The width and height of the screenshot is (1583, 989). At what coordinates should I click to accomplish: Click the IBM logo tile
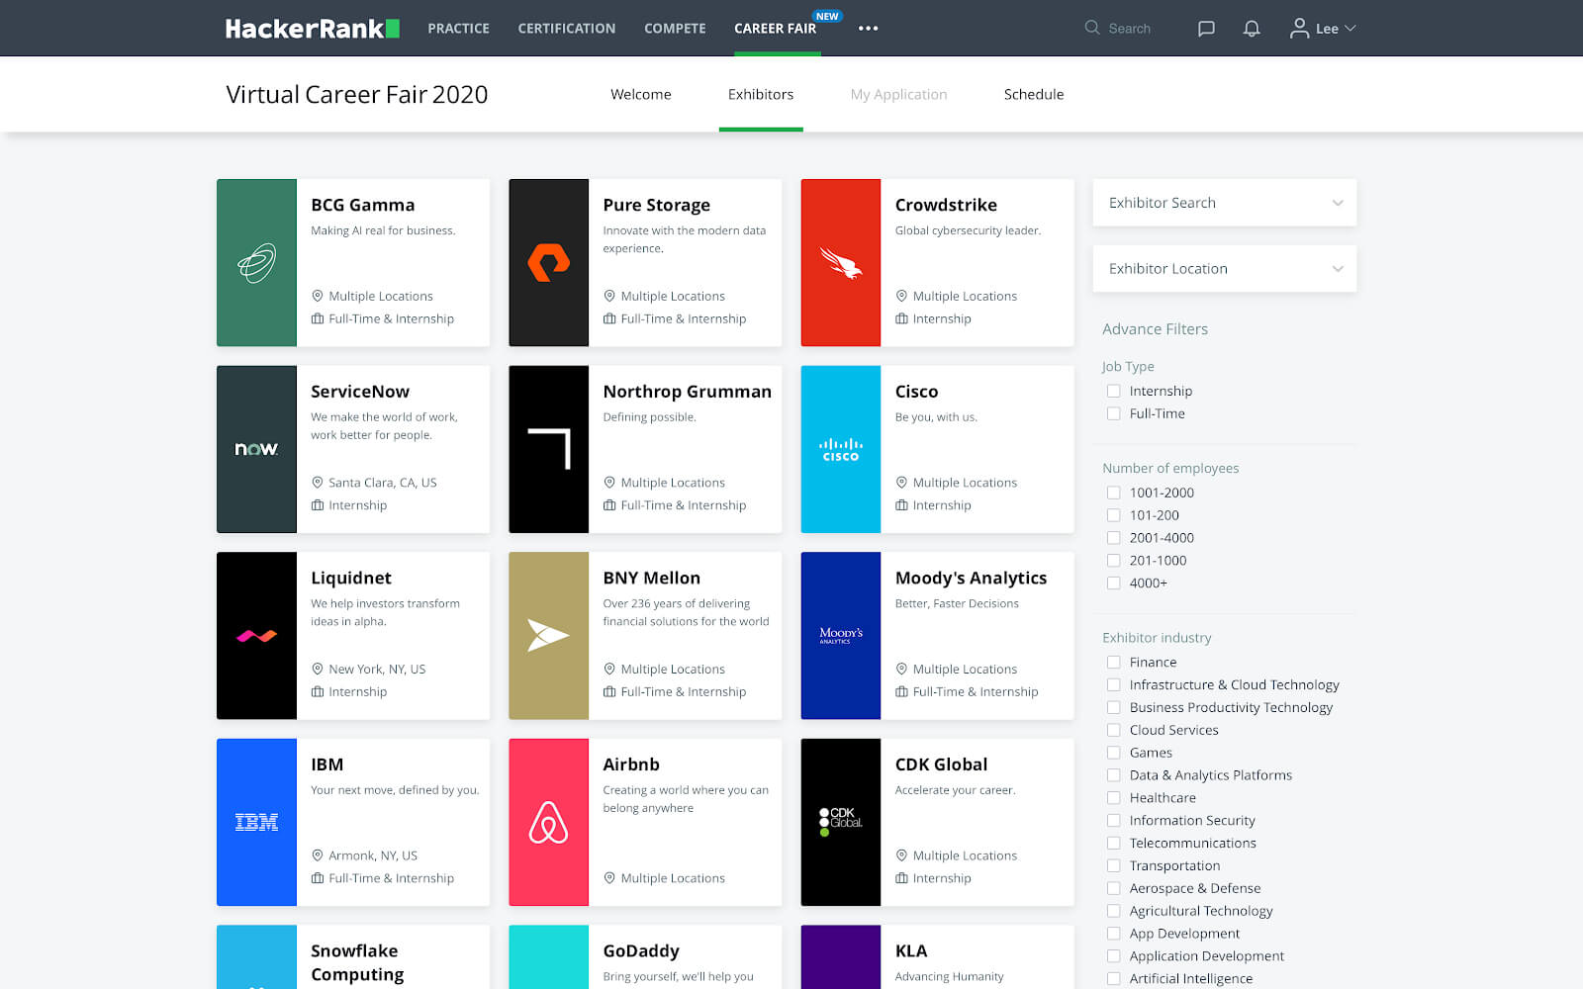(256, 822)
